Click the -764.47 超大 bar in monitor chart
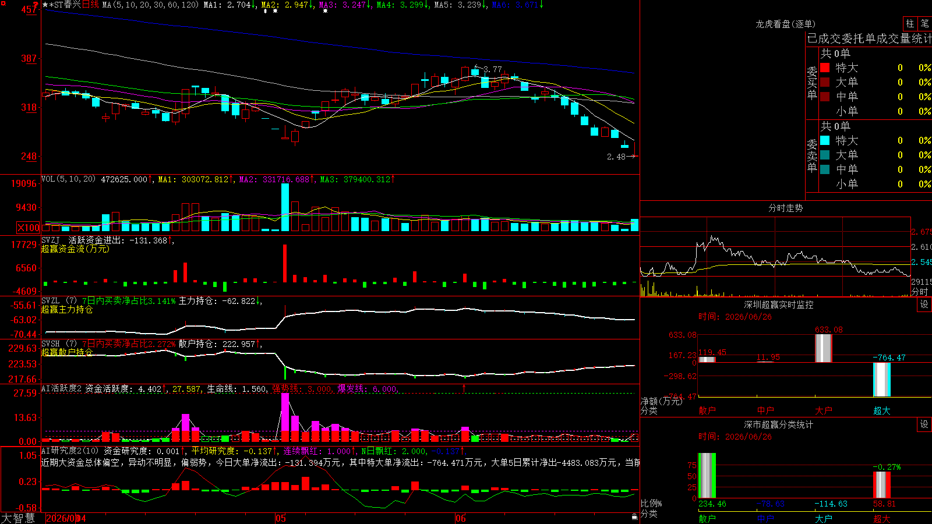 (882, 380)
